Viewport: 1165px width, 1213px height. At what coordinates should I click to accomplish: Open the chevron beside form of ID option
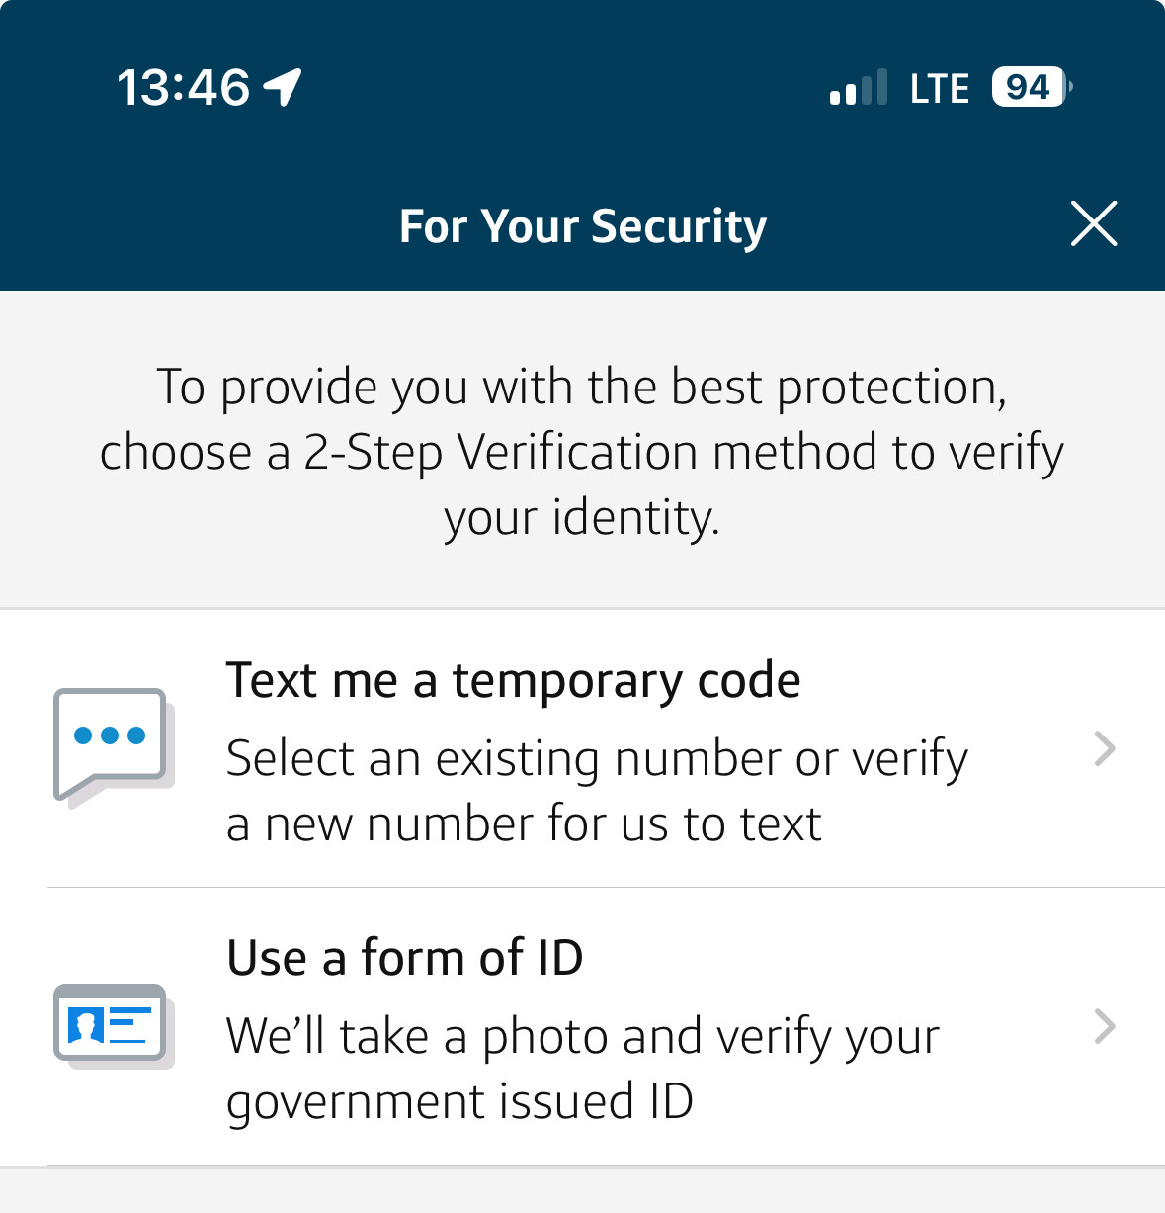pyautogui.click(x=1105, y=1027)
